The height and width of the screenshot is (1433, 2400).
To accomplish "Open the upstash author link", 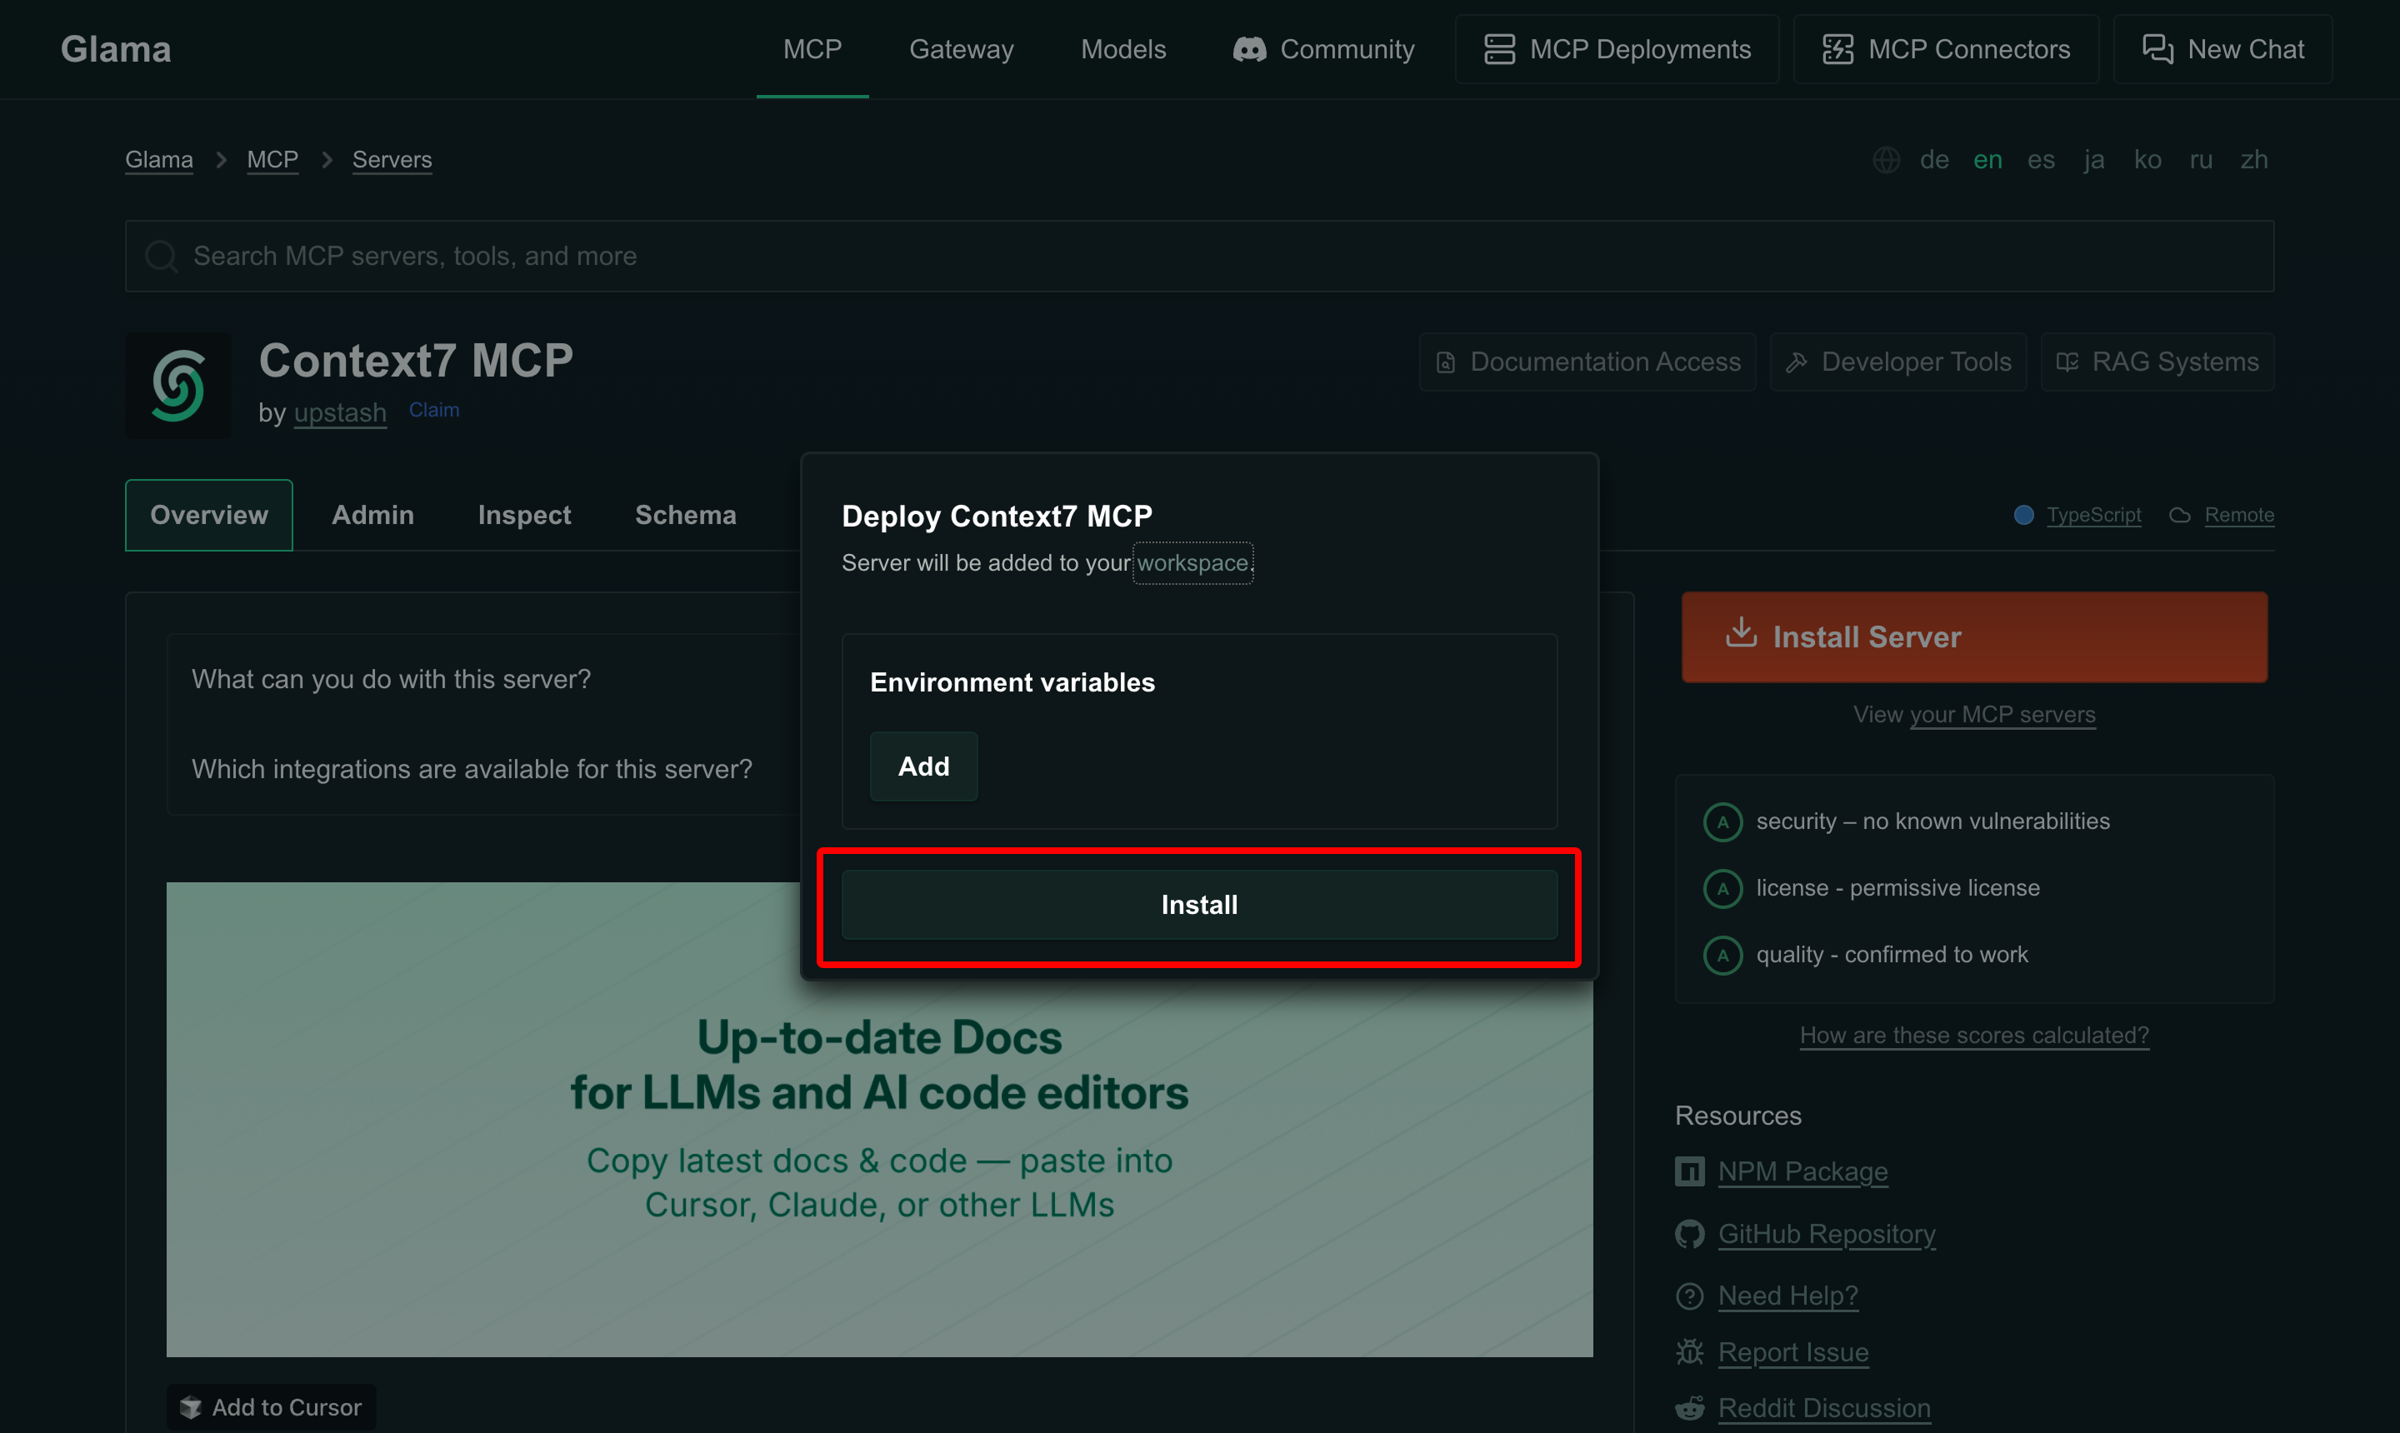I will 340,412.
